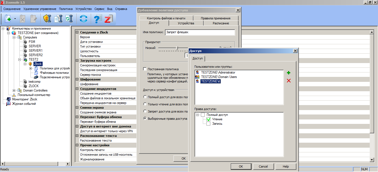Select the TESTZONE\Administrator user icon
This screenshot has width=378, height=172.
(x=197, y=72)
